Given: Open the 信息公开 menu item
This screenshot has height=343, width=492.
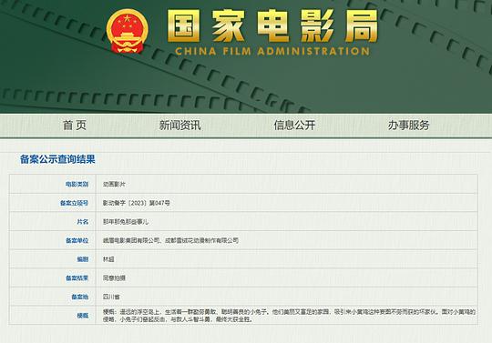Looking at the screenshot, I should [x=294, y=126].
